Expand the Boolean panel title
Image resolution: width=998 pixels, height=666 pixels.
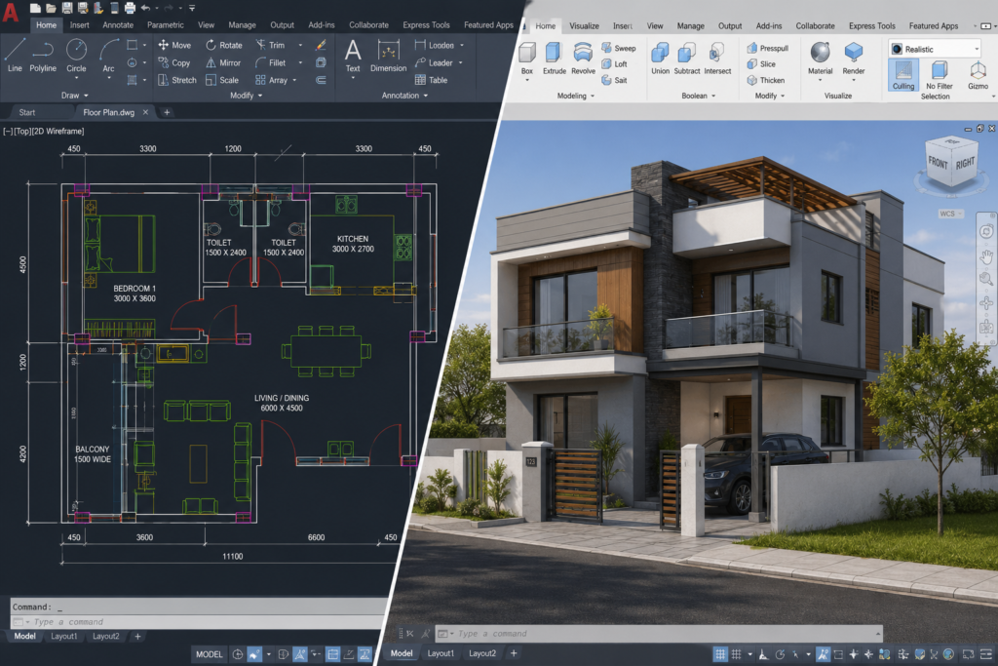698,97
